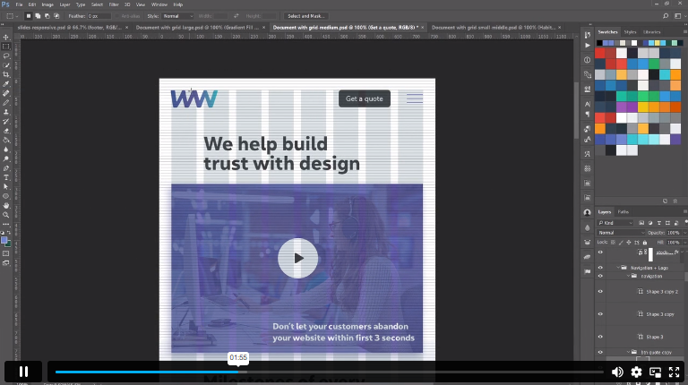Open the Style dropdown set to Normal
The width and height of the screenshot is (688, 385).
(x=177, y=16)
